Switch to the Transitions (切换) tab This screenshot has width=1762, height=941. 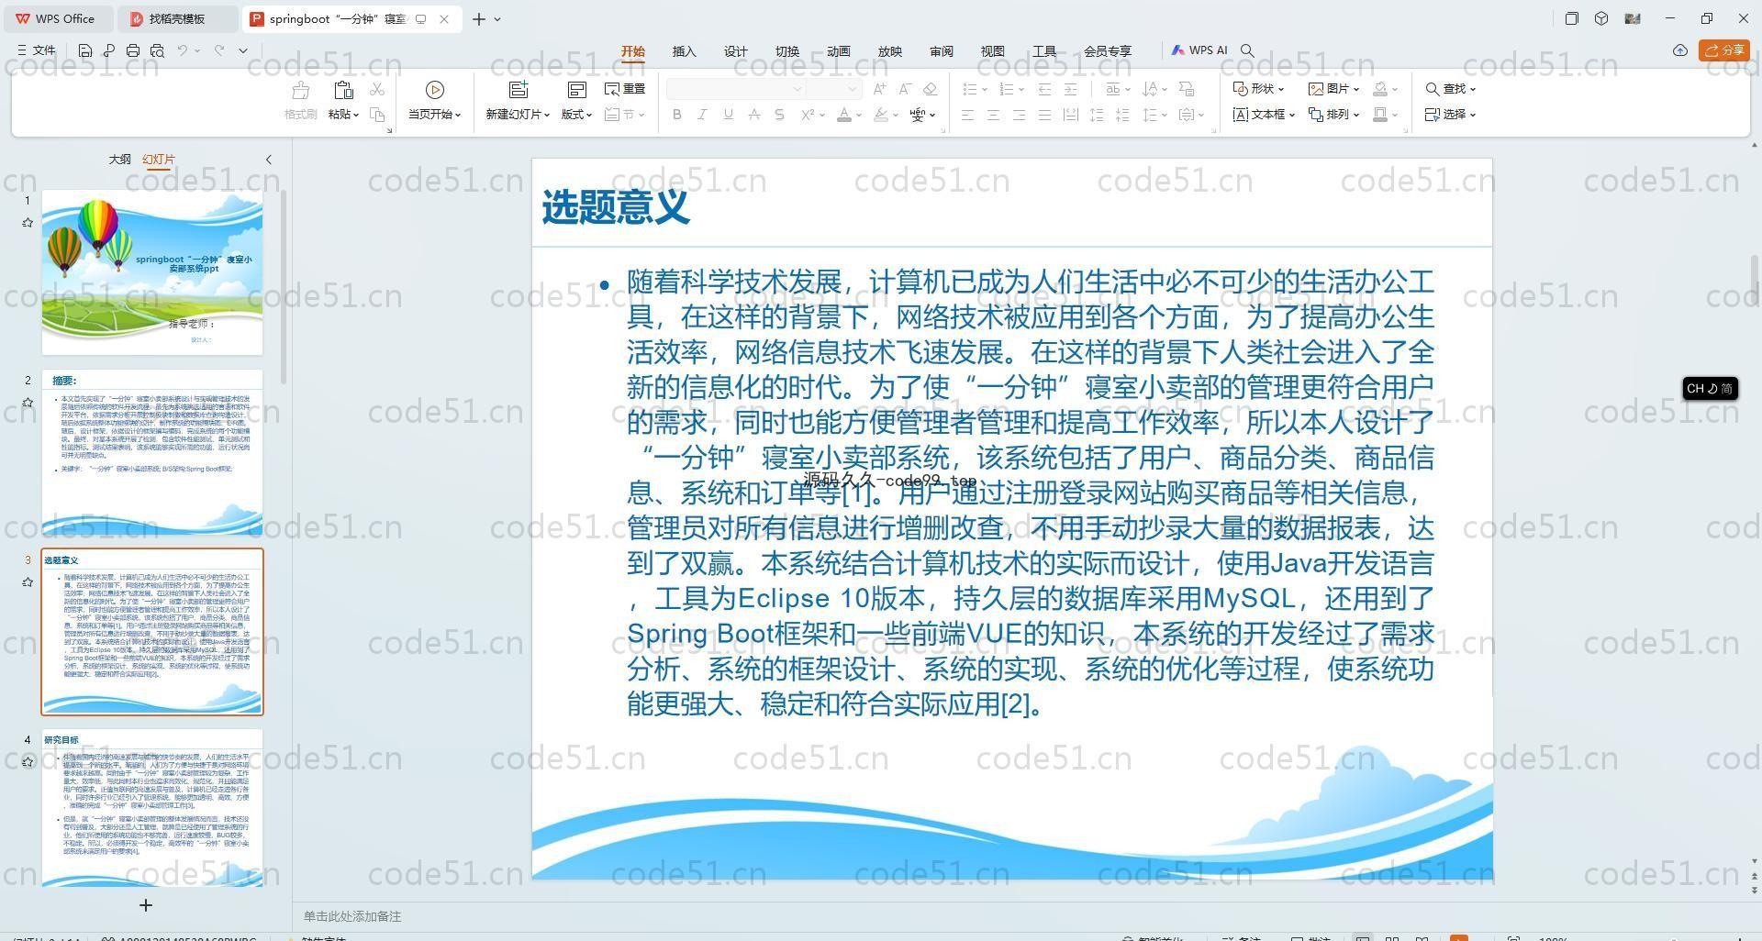coord(787,51)
